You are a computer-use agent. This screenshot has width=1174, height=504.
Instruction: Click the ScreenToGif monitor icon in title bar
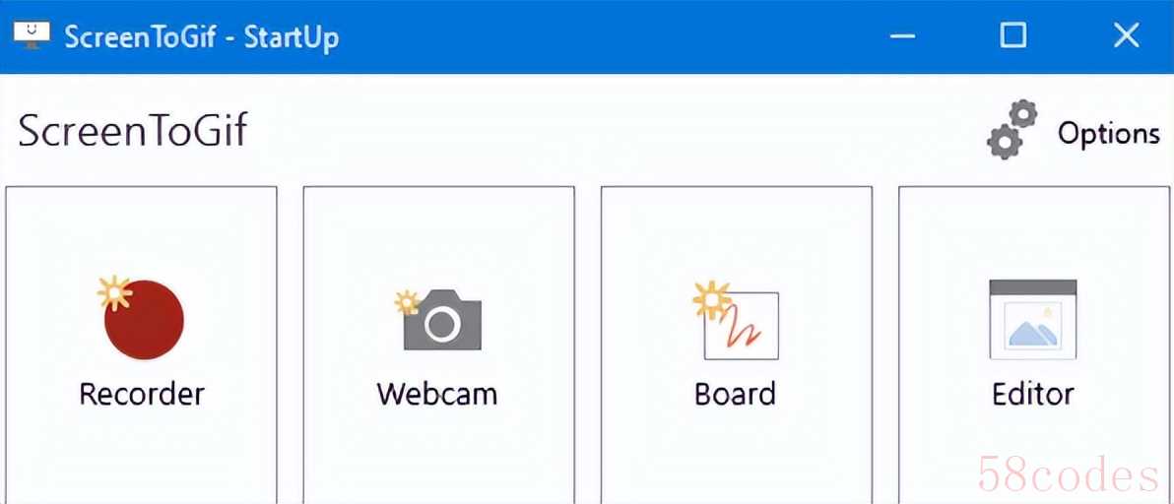pyautogui.click(x=32, y=34)
